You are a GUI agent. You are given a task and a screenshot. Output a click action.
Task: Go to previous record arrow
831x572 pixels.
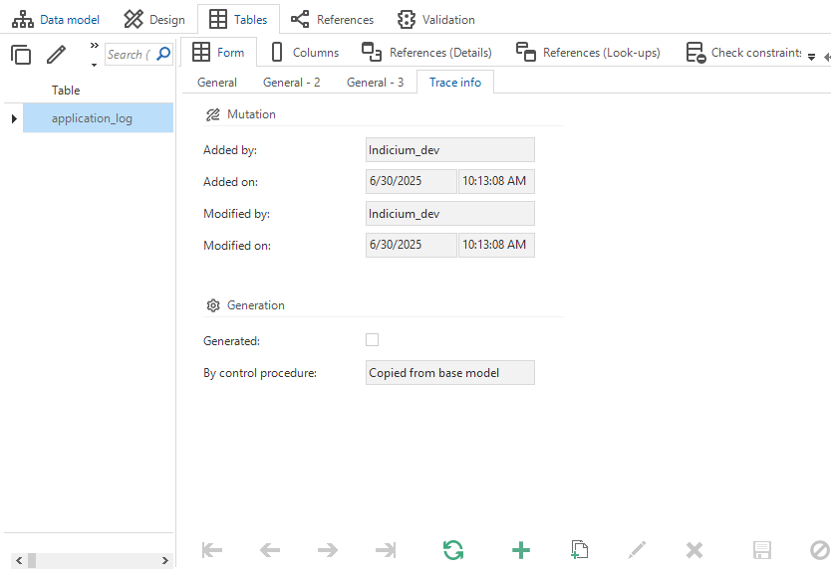click(270, 550)
